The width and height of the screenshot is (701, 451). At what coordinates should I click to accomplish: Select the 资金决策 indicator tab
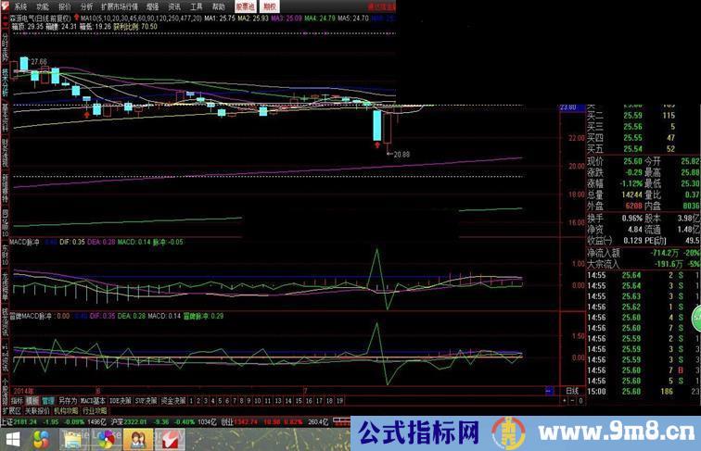(x=173, y=401)
